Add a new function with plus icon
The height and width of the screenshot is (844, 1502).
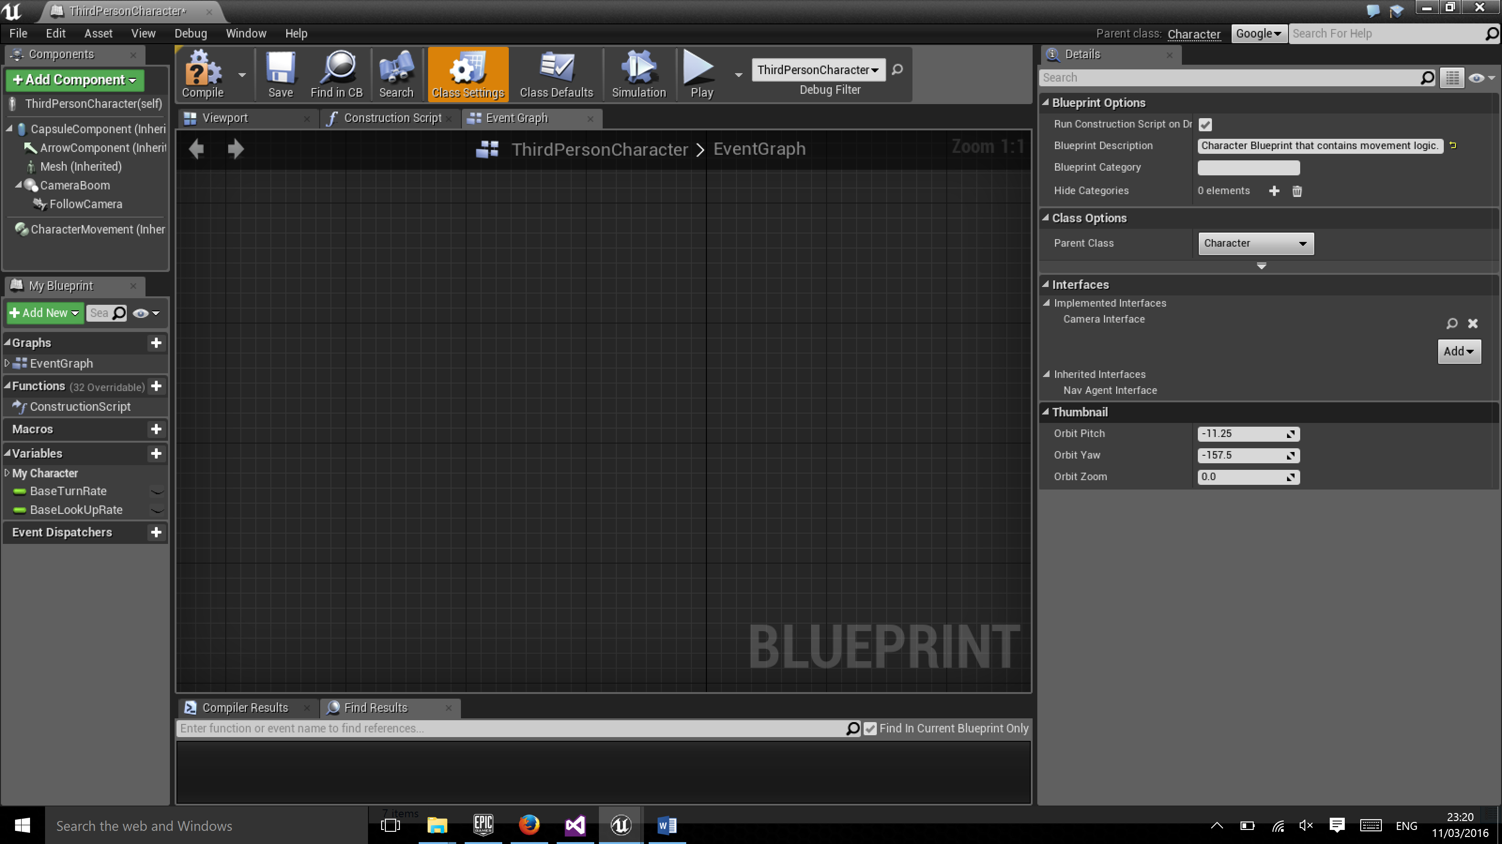click(x=156, y=386)
